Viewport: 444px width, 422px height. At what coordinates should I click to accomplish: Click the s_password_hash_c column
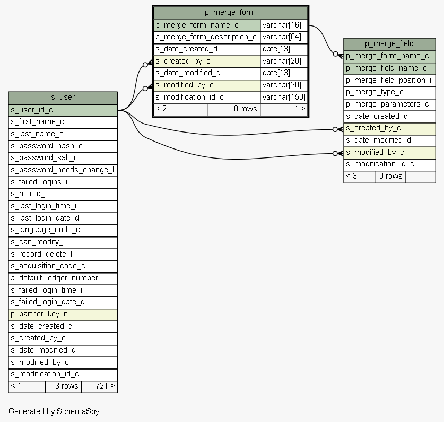[63, 146]
